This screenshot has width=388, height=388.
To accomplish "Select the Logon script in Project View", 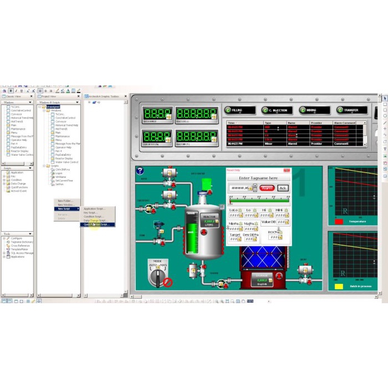I will (59, 173).
